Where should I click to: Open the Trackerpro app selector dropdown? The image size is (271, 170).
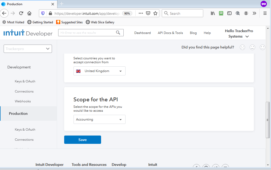coord(28,49)
